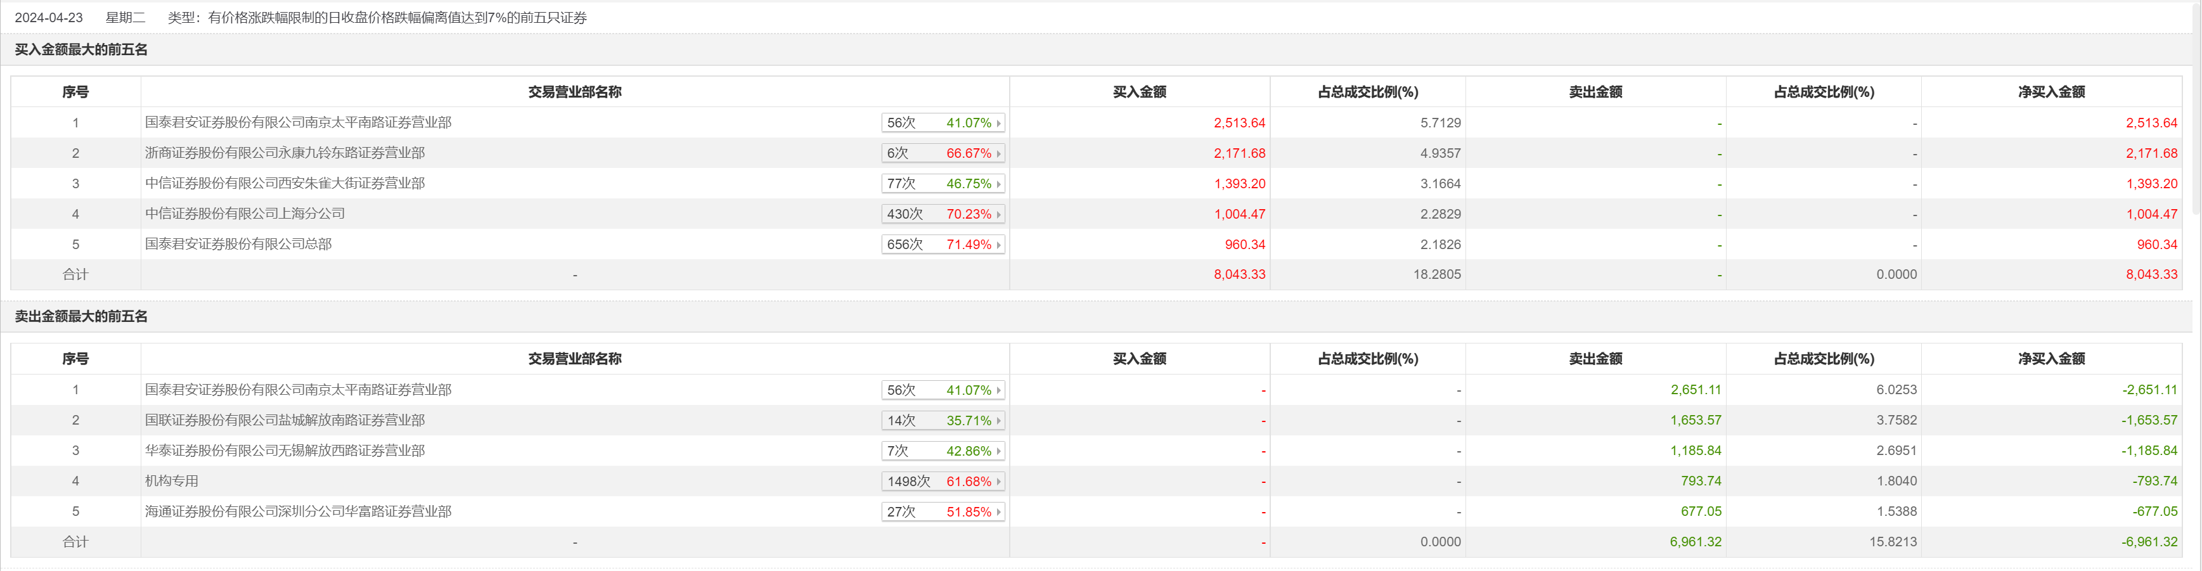Open 中信证券西安朱雀大街证券营业部 link
2202x571 pixels.
(285, 184)
